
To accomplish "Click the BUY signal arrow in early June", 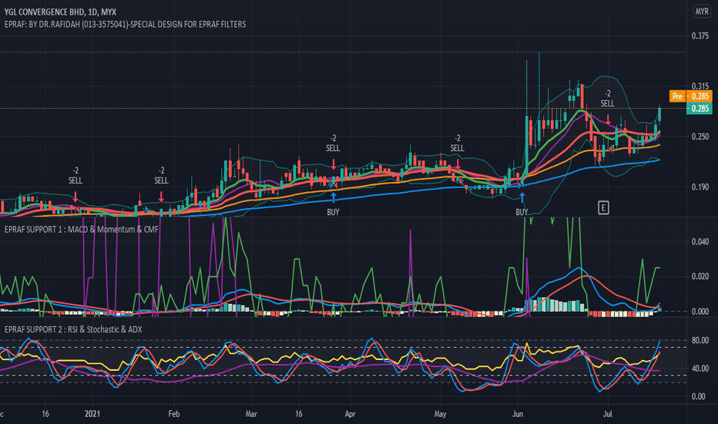I will point(522,197).
